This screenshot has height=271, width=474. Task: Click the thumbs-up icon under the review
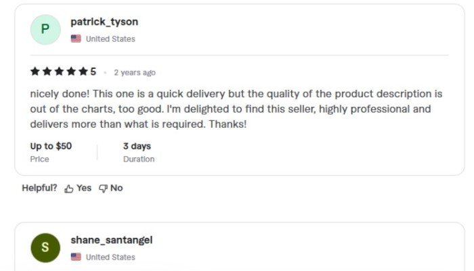click(68, 189)
